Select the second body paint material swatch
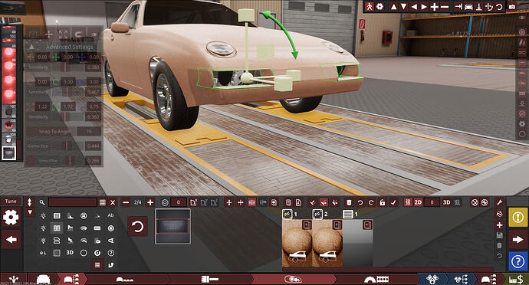529x285 pixels. pyautogui.click(x=327, y=243)
